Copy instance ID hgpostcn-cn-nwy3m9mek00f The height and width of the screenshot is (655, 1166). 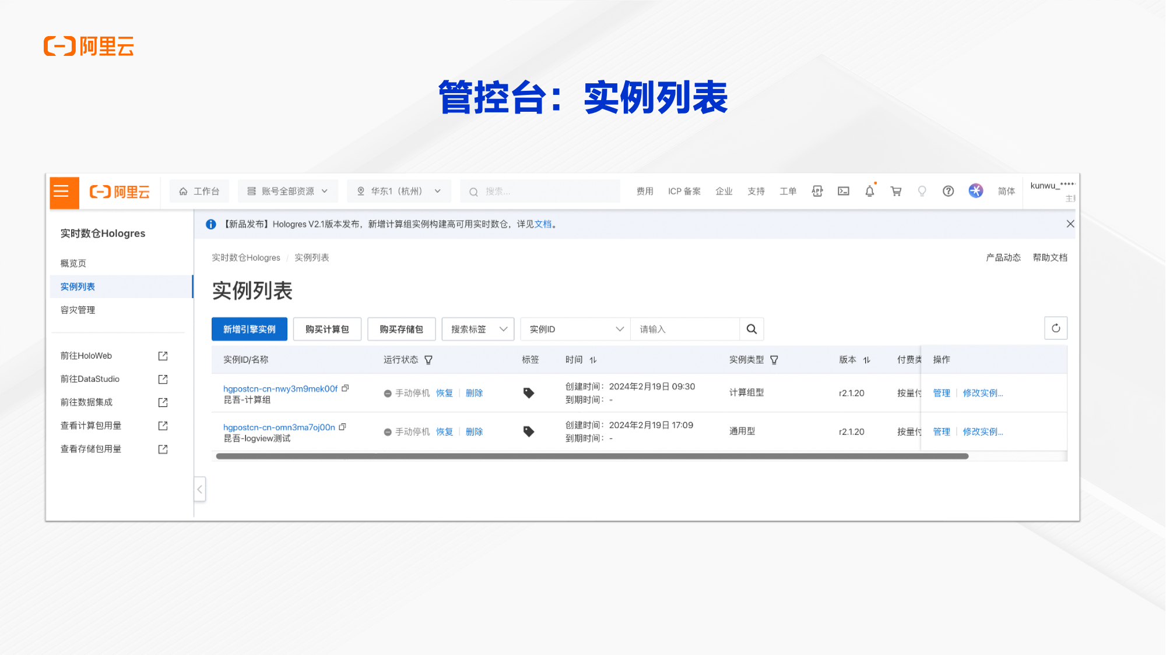[x=345, y=388]
